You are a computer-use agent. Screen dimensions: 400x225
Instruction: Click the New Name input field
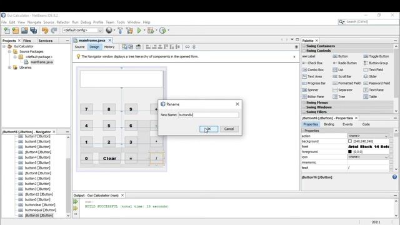point(208,115)
